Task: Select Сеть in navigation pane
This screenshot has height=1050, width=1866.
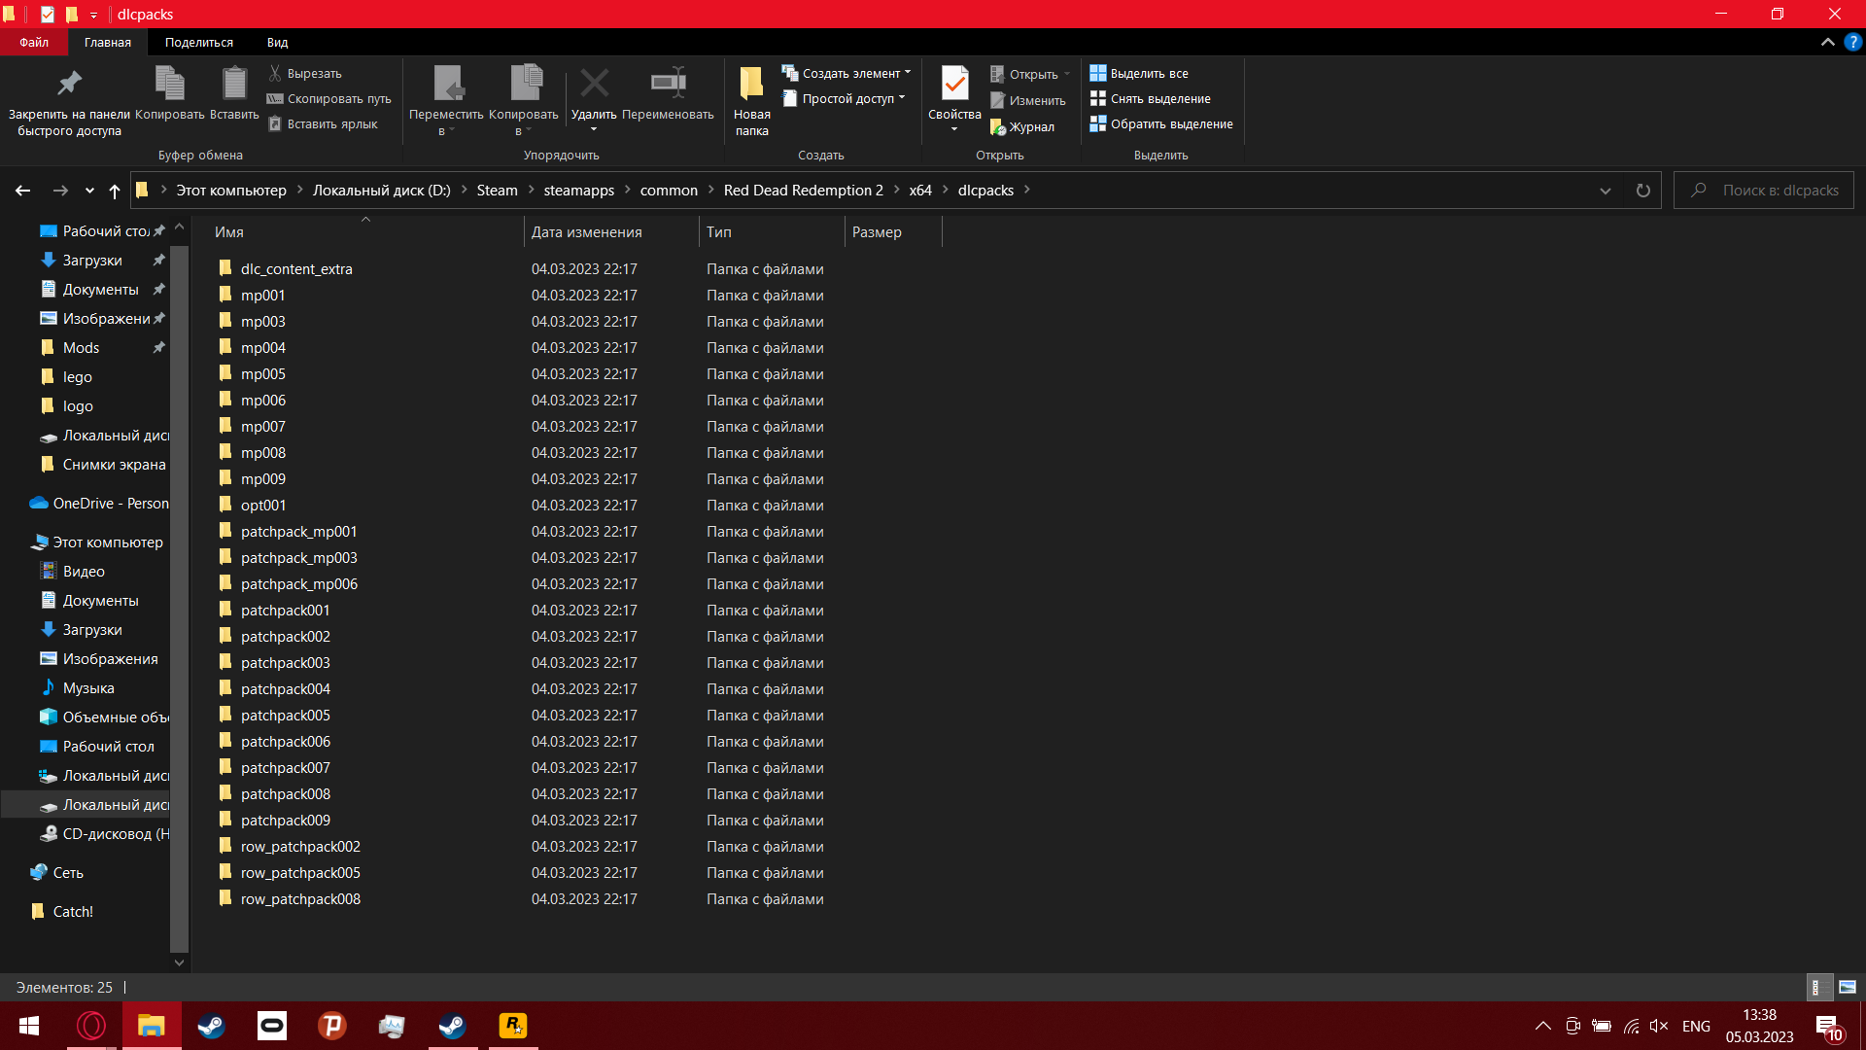Action: pyautogui.click(x=67, y=873)
